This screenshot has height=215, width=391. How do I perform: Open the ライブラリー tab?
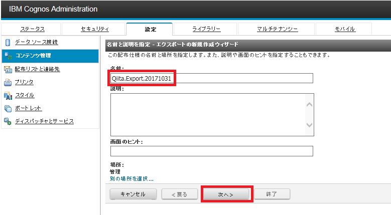(206, 29)
